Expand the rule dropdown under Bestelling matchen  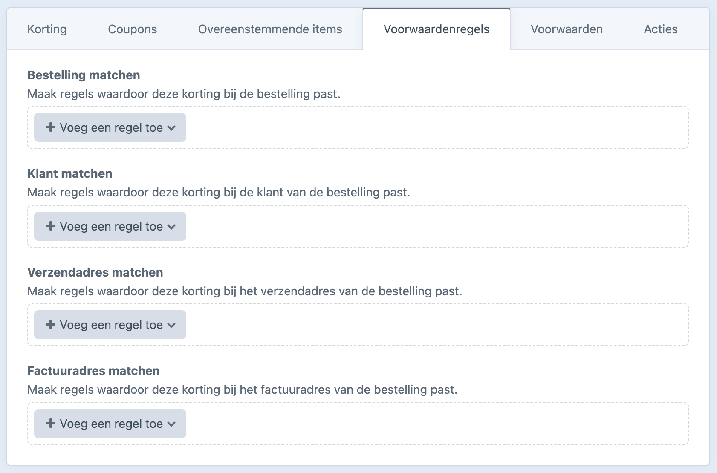pos(172,127)
